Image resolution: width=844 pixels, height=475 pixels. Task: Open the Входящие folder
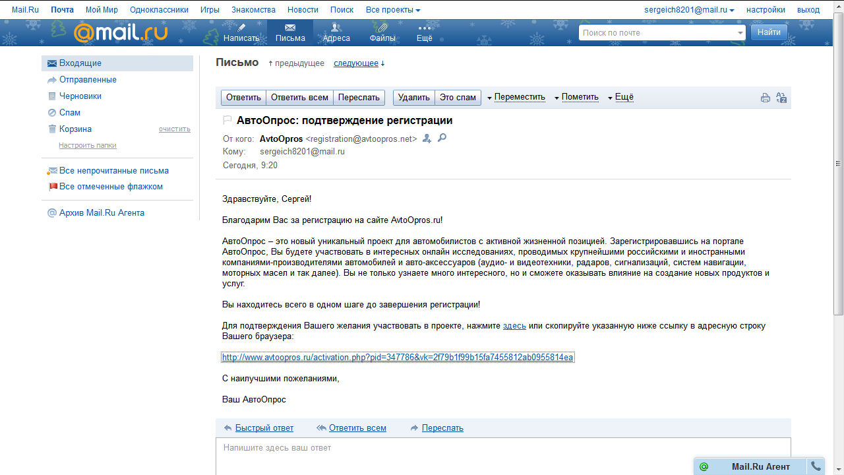[x=117, y=63]
